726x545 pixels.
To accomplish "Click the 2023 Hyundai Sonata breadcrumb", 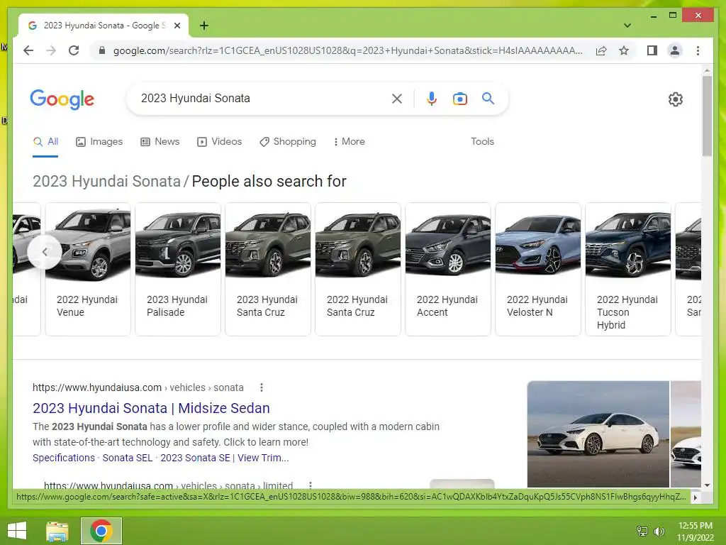I will 106,181.
